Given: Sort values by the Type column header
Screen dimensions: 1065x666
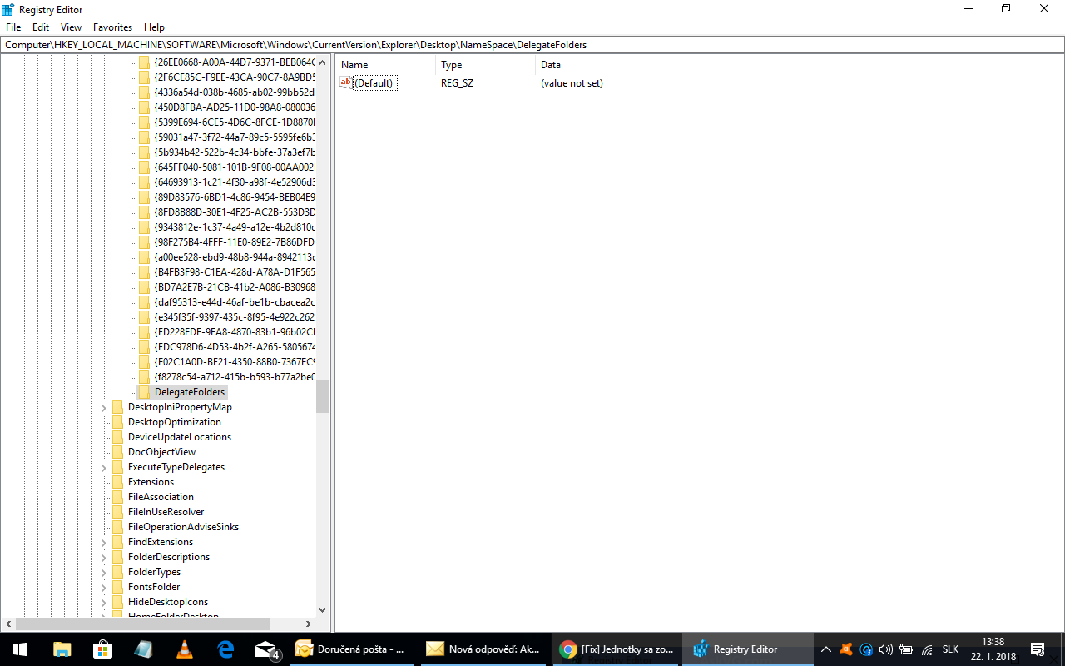Looking at the screenshot, I should [x=486, y=65].
